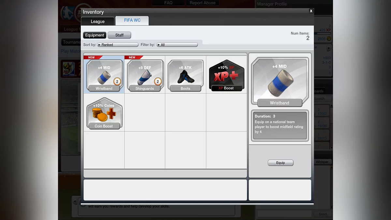Click the Shinguards quantity badge
391x220 pixels.
click(158, 82)
